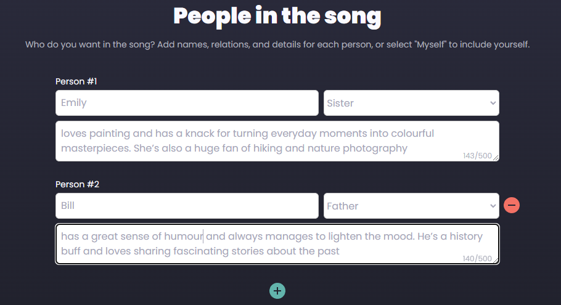Focus the Person #1 name field showing Emily
Screen dimensions: 561x305
(187, 103)
